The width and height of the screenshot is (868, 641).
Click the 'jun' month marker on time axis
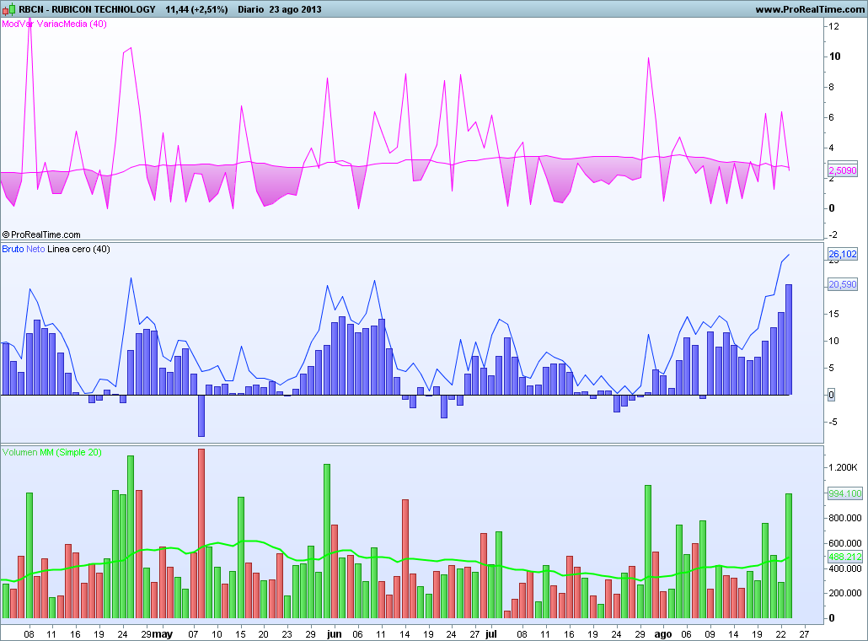tap(334, 633)
